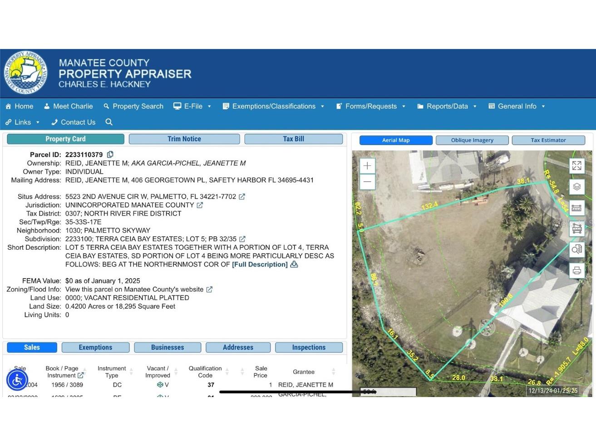View the Full Description link
Image resolution: width=596 pixels, height=446 pixels.
coord(259,264)
